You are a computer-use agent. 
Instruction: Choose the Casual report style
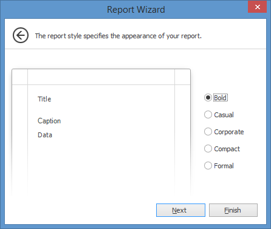[219, 115]
